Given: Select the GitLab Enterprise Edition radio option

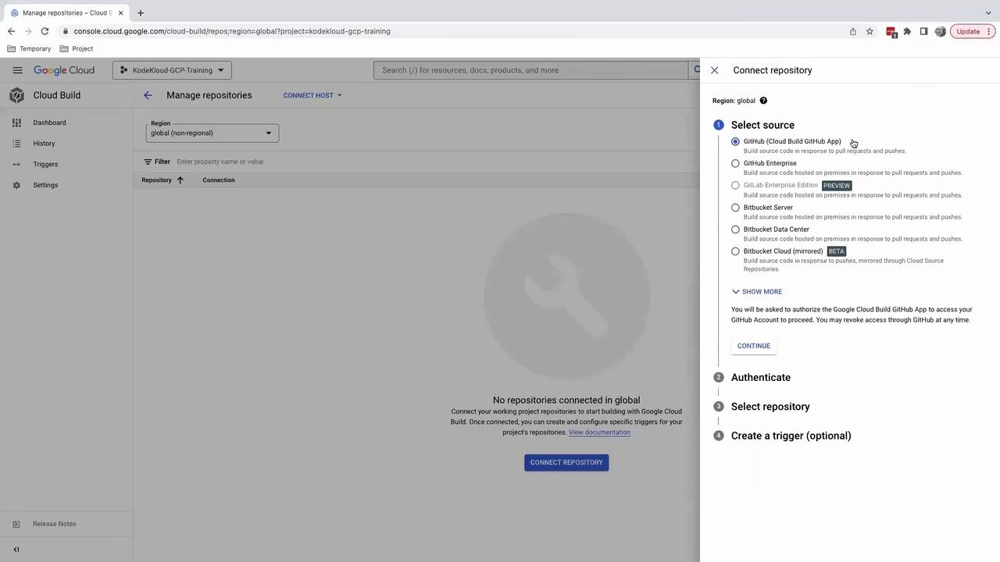Looking at the screenshot, I should point(735,186).
